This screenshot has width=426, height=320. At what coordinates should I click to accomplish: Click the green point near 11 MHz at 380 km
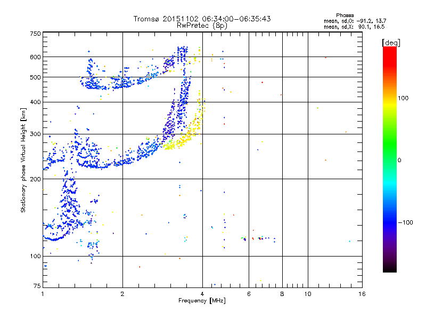coord(317,108)
